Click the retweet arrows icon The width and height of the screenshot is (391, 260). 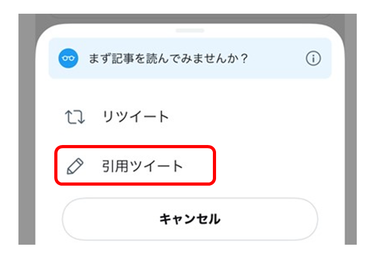(74, 117)
